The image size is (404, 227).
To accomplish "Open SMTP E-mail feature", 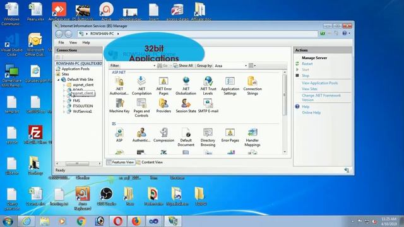I will 208,106.
